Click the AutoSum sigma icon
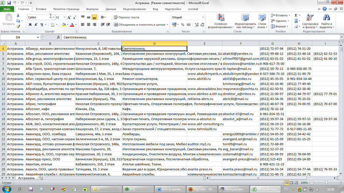The width and height of the screenshot is (344, 193). (296, 15)
